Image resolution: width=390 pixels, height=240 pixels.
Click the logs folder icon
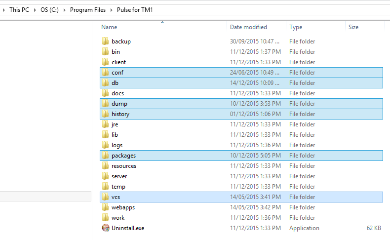pos(105,145)
